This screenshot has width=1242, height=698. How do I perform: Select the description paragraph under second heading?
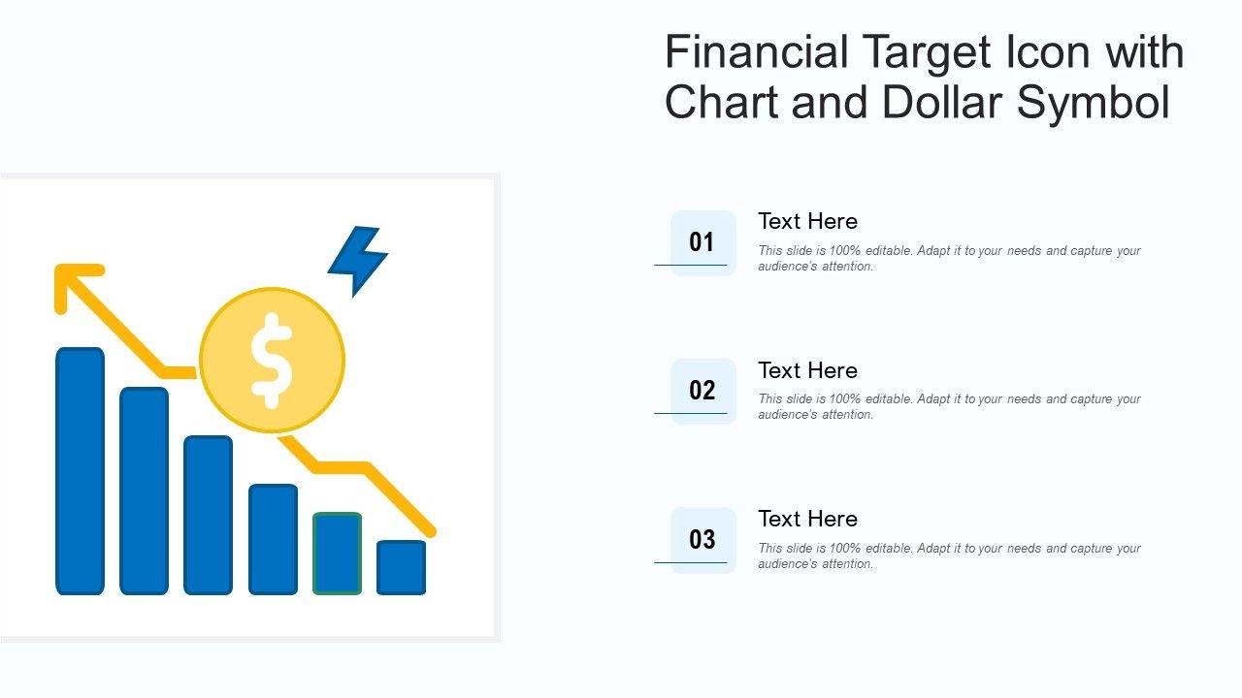[949, 406]
